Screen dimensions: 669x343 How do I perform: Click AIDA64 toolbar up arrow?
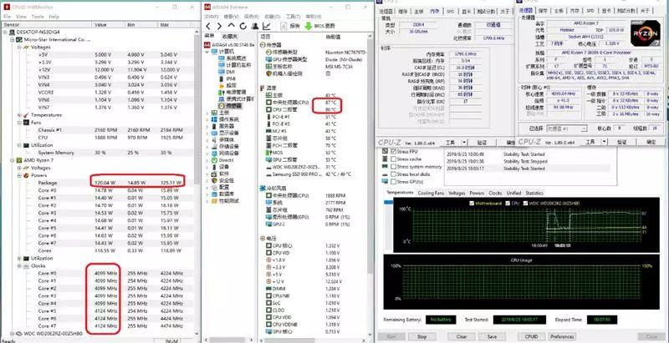tap(231, 26)
